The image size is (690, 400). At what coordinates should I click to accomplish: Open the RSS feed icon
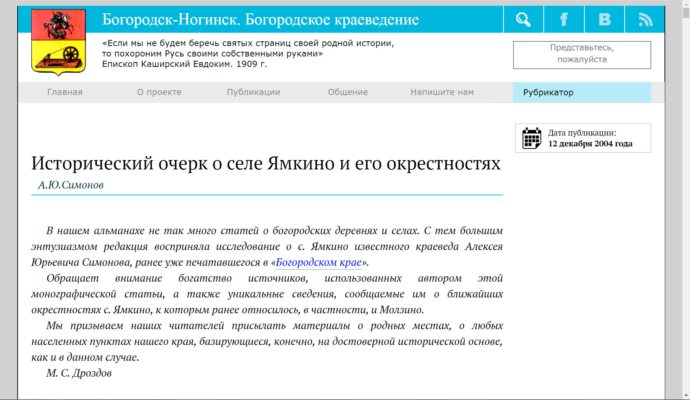[x=645, y=19]
